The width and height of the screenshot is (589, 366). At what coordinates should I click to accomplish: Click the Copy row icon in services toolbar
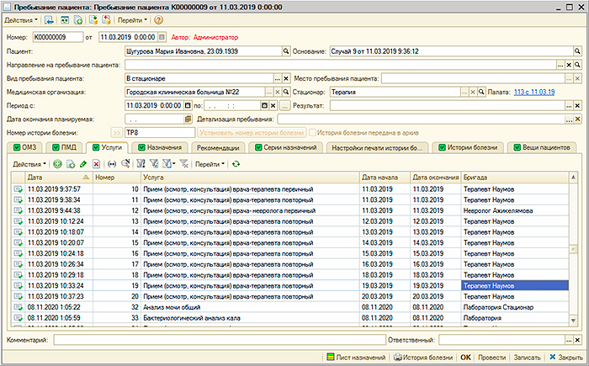pyautogui.click(x=70, y=163)
